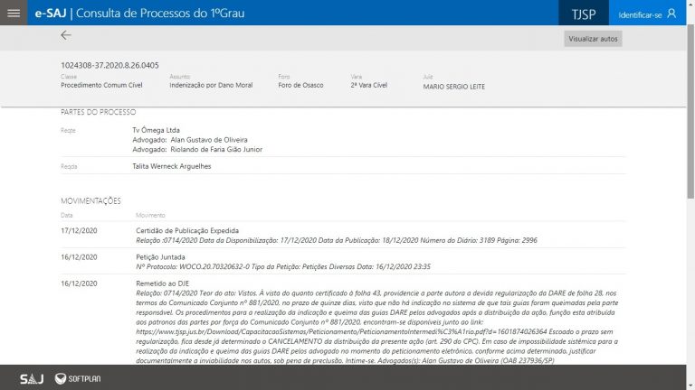The width and height of the screenshot is (695, 390).
Task: Select process number 1024308-37.2020.8.26.0405
Action: coord(109,66)
